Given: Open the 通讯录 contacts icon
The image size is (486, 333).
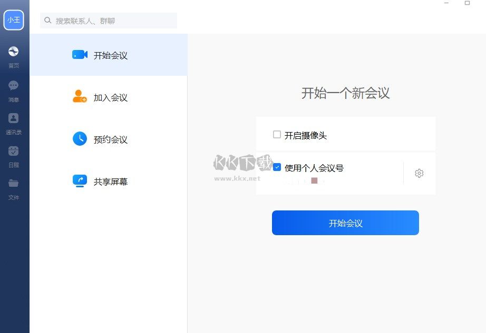Looking at the screenshot, I should [13, 118].
